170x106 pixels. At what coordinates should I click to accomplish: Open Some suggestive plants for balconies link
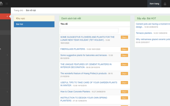[x=84, y=55]
